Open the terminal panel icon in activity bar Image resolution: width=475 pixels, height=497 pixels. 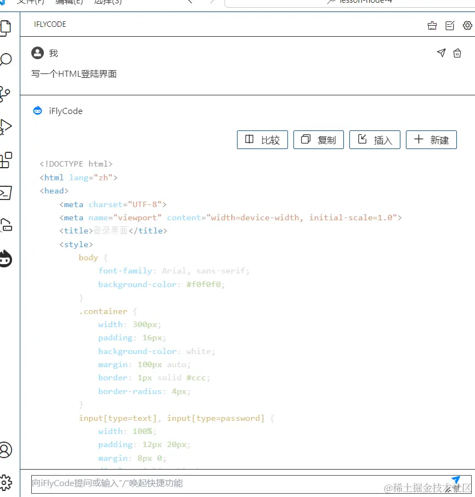(5, 193)
